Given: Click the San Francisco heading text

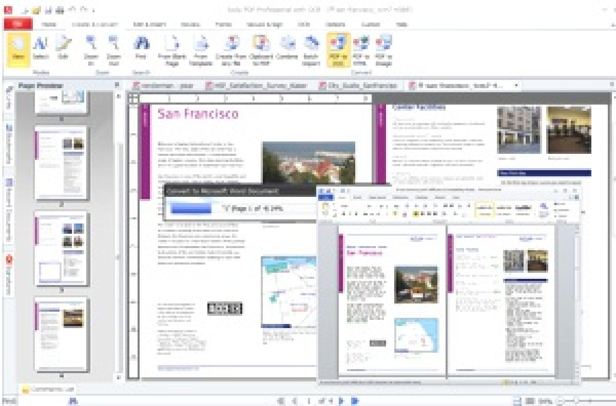Looking at the screenshot, I should [x=198, y=114].
